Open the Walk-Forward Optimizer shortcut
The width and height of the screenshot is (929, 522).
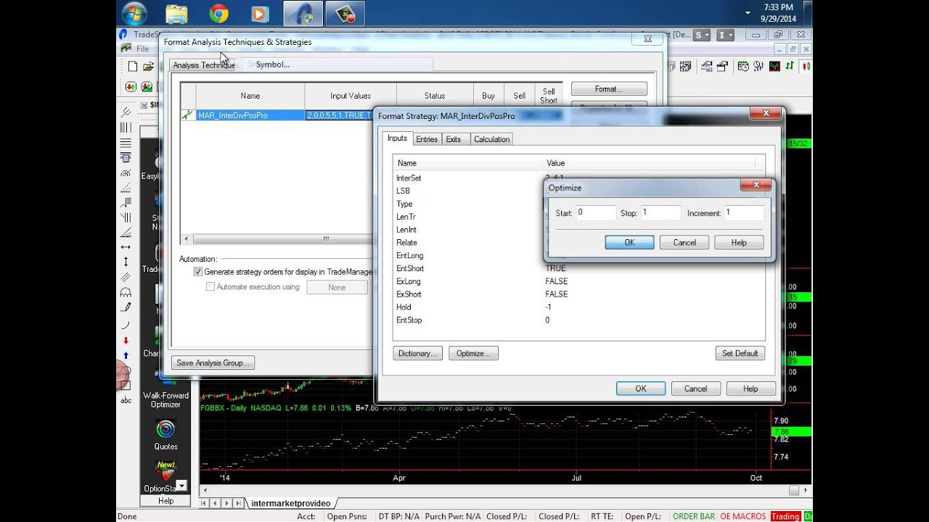[165, 399]
